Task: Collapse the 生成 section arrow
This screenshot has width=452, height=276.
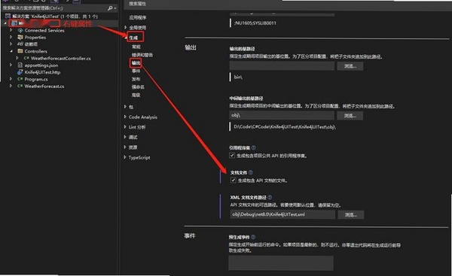Action: pos(127,38)
